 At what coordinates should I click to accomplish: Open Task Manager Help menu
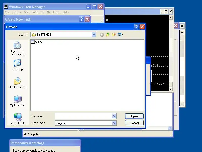tap(66, 12)
